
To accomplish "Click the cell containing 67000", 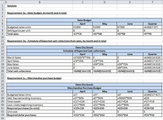I will (x=130, y=27).
